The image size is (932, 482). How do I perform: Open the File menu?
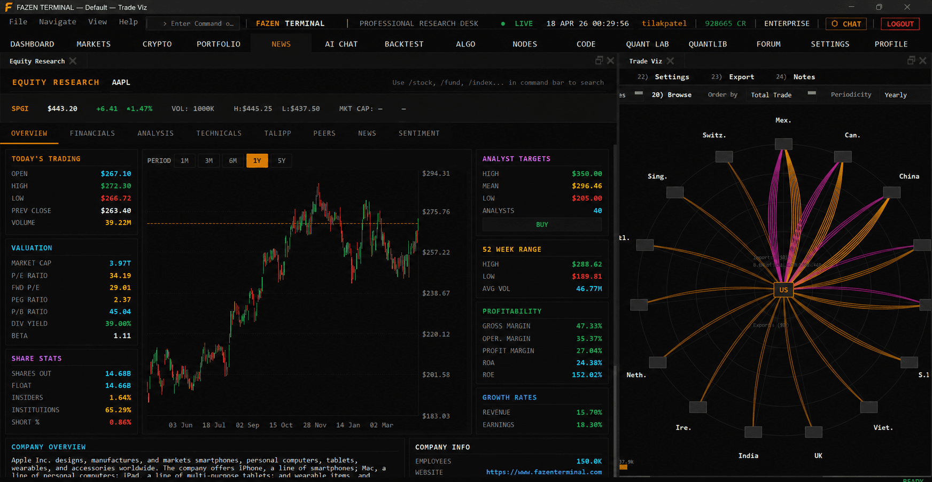click(x=18, y=22)
